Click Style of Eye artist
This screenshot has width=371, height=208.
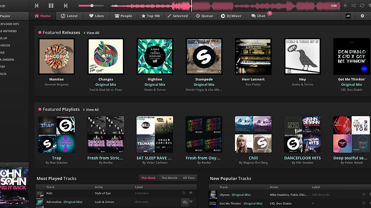tap(102, 193)
